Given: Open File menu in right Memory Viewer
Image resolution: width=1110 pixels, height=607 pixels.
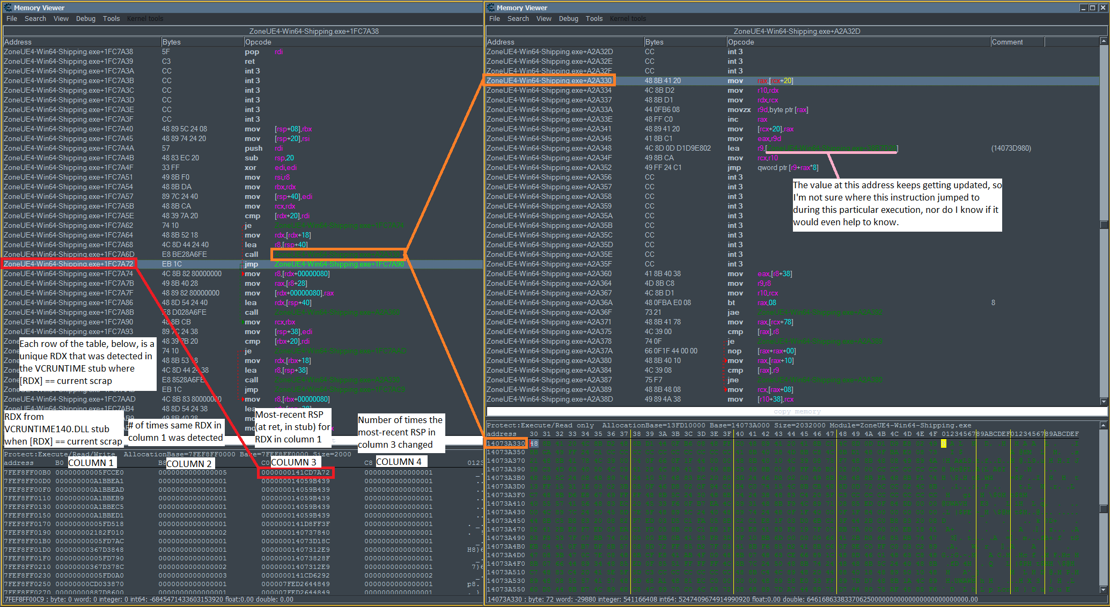Looking at the screenshot, I should point(495,18).
